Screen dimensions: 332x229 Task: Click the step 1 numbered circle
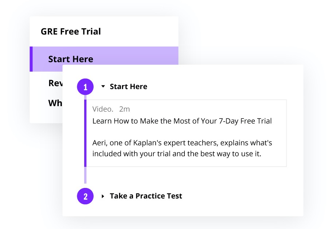click(x=85, y=87)
